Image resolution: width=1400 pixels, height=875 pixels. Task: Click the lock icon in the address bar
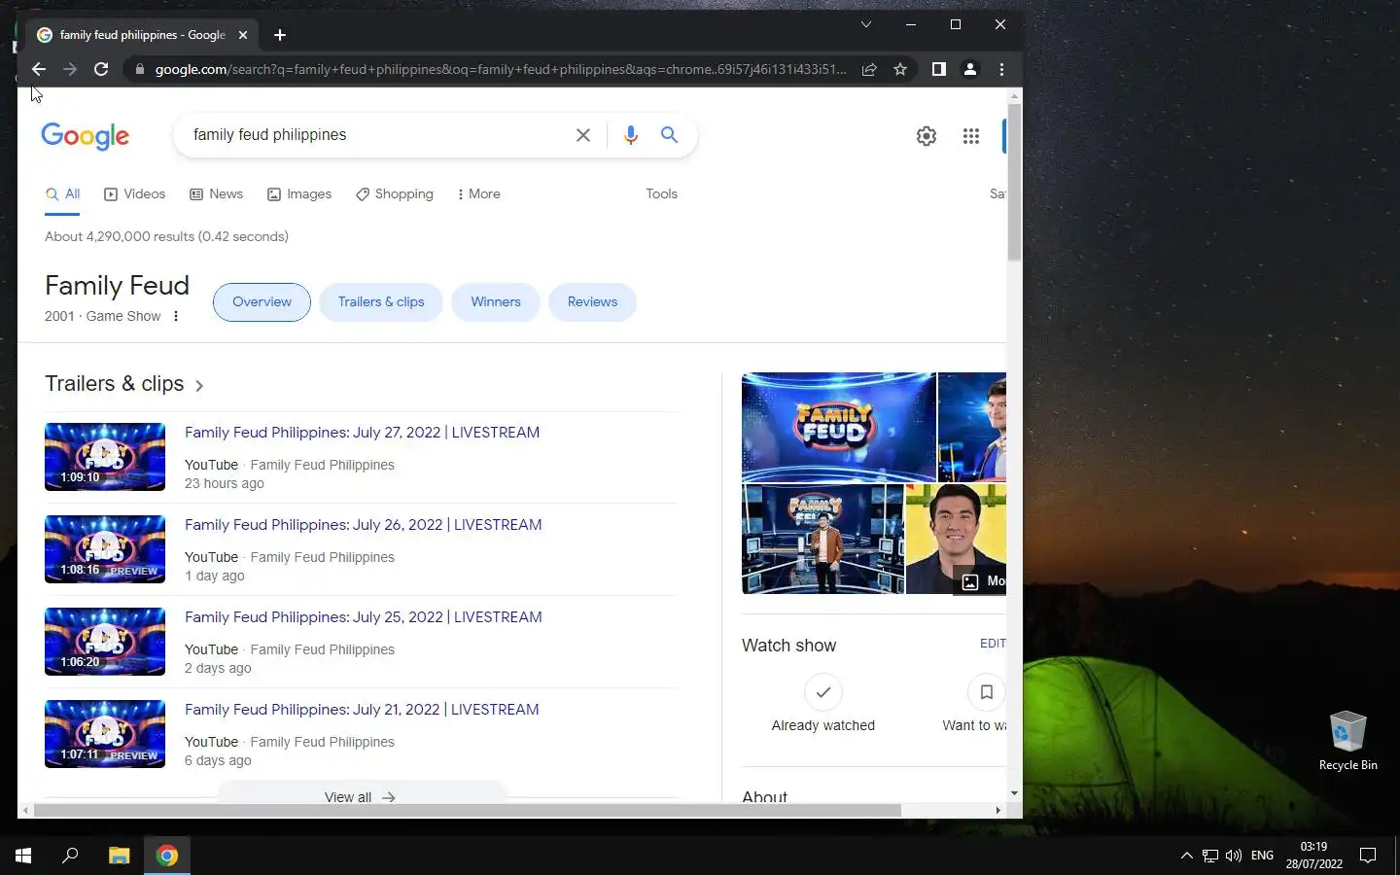pos(140,69)
